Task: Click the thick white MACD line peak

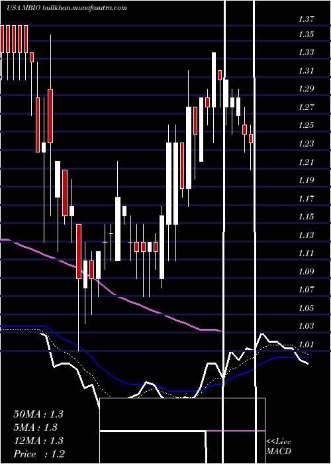Action: tap(262, 334)
